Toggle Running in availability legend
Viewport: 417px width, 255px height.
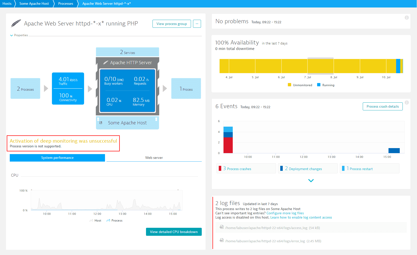326,85
